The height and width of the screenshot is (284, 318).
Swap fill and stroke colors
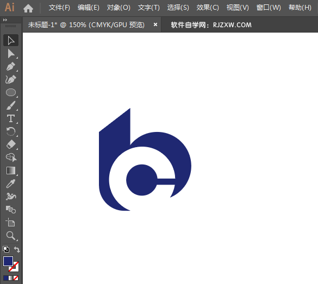click(17, 249)
